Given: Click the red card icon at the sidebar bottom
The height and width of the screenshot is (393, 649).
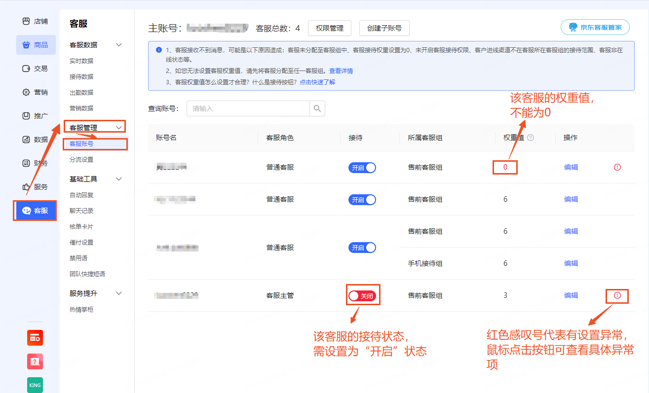Looking at the screenshot, I should pos(35,338).
